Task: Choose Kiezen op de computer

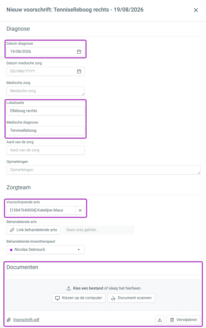Action: point(78,298)
